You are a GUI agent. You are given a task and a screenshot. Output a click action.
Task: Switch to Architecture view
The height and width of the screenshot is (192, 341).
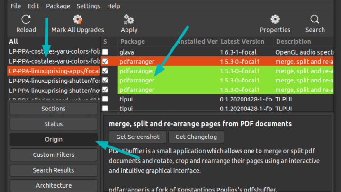[x=54, y=185]
